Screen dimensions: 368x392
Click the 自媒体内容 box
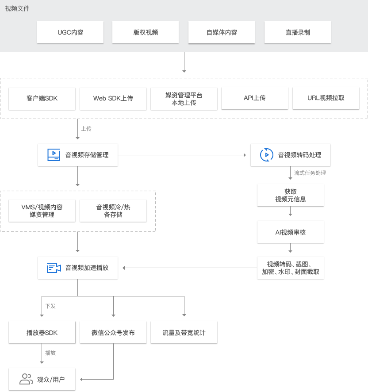pos(222,32)
